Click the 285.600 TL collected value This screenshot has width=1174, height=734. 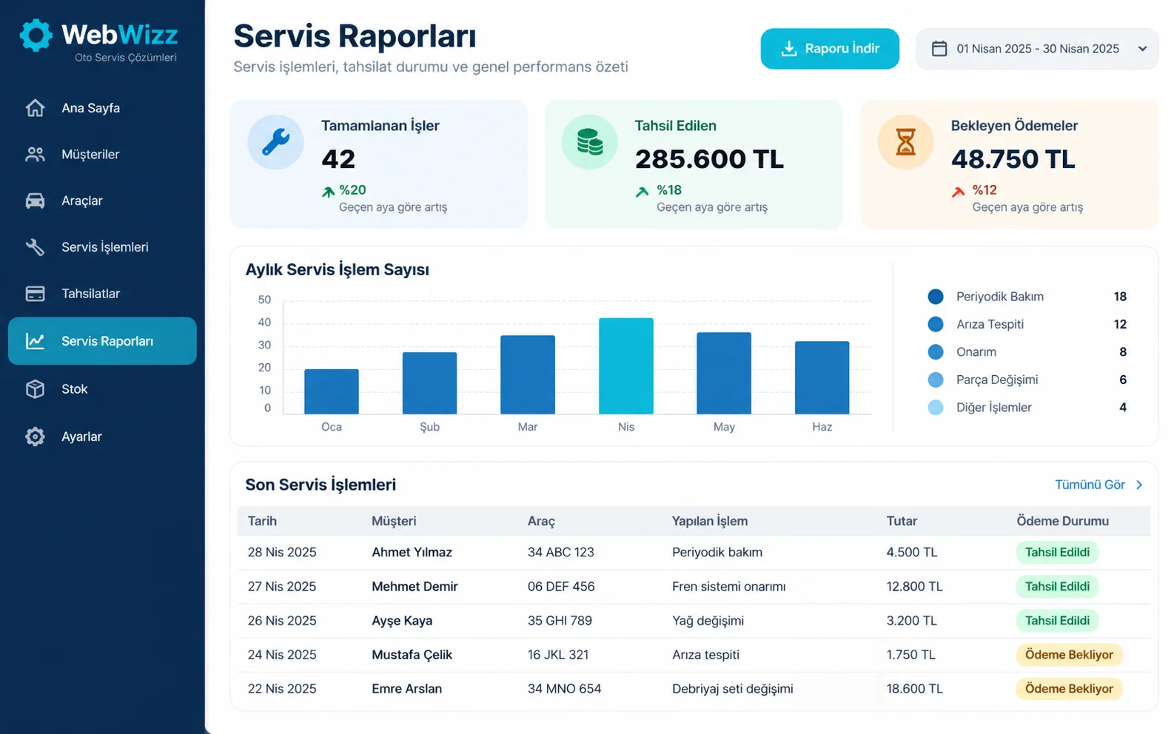709,159
